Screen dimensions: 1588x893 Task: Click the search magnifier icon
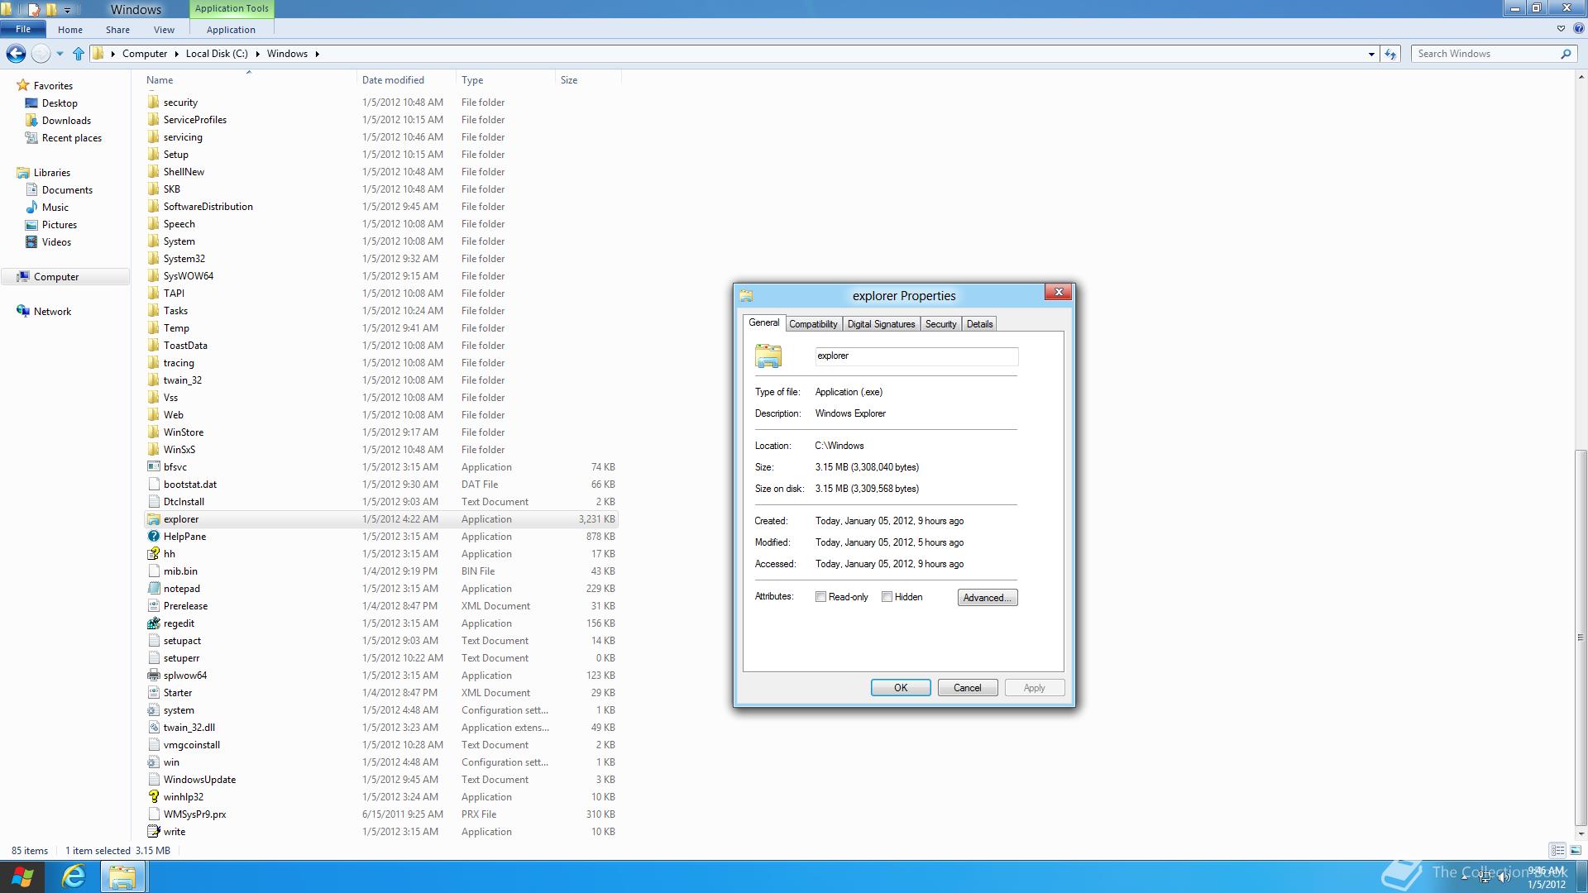(x=1566, y=54)
